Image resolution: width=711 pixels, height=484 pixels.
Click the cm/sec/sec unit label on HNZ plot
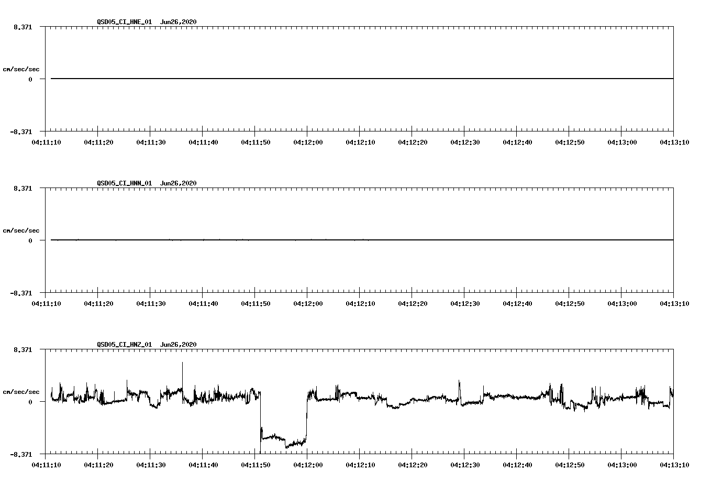tap(21, 392)
